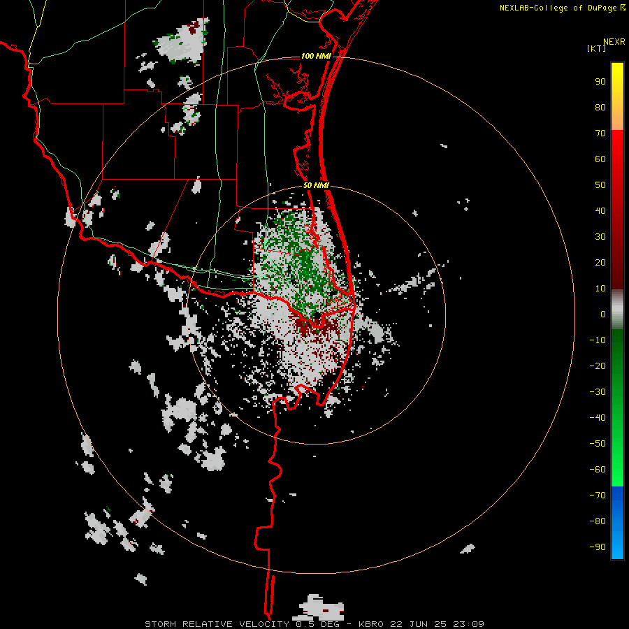Click the "NEXR" label above the color scale
Image resolution: width=629 pixels, height=629 pixels.
[614, 42]
